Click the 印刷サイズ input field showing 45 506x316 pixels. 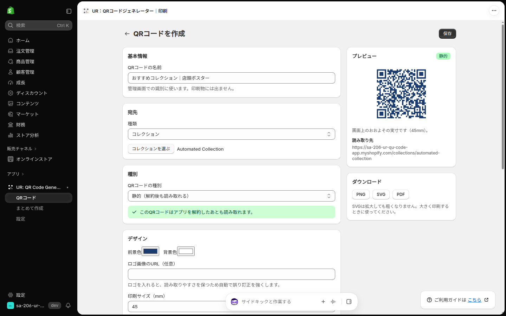(x=232, y=307)
